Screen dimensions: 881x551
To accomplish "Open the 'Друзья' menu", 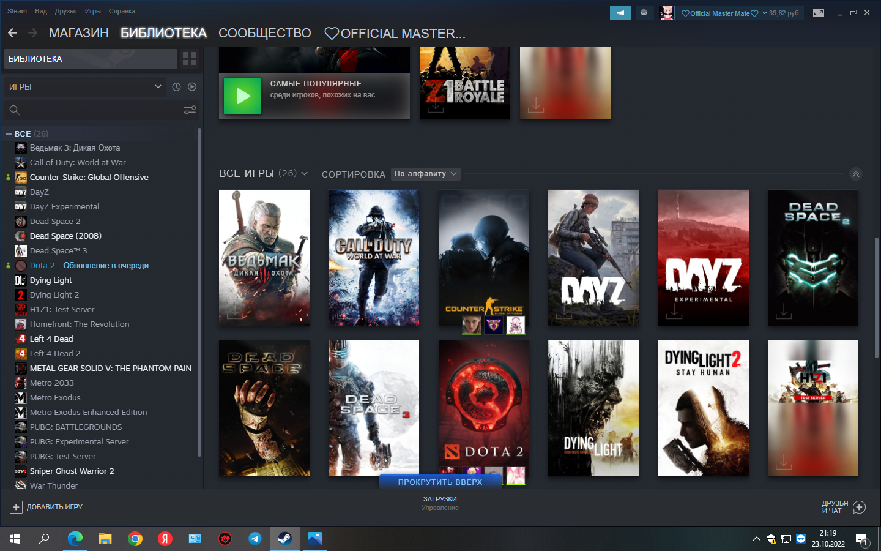I will [66, 11].
